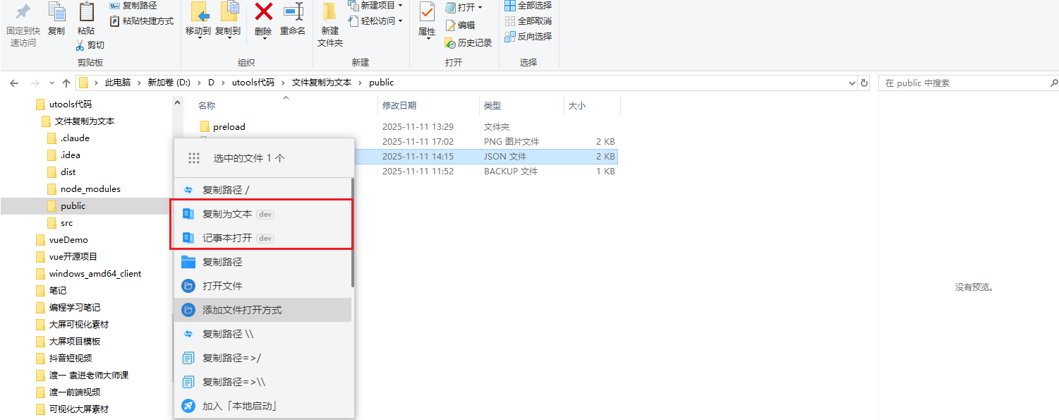Click the red Delete (删除) icon
1059x420 pixels.
[x=263, y=12]
